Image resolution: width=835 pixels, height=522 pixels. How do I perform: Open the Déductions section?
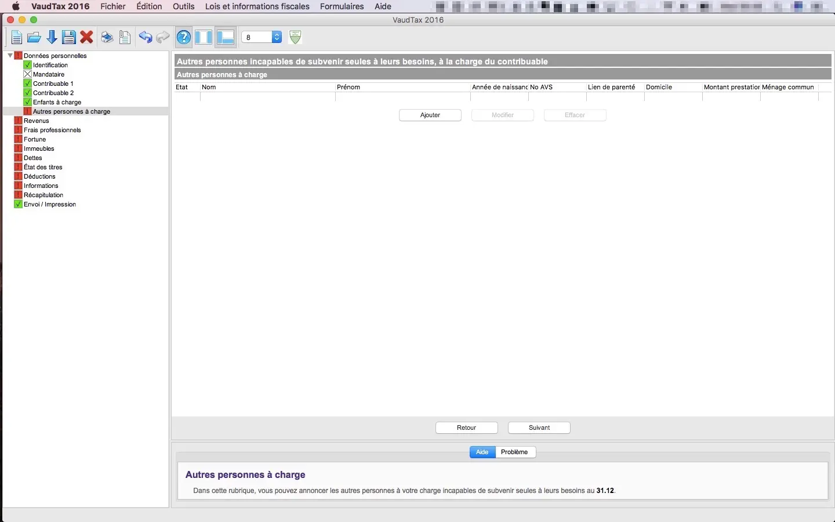coord(39,176)
